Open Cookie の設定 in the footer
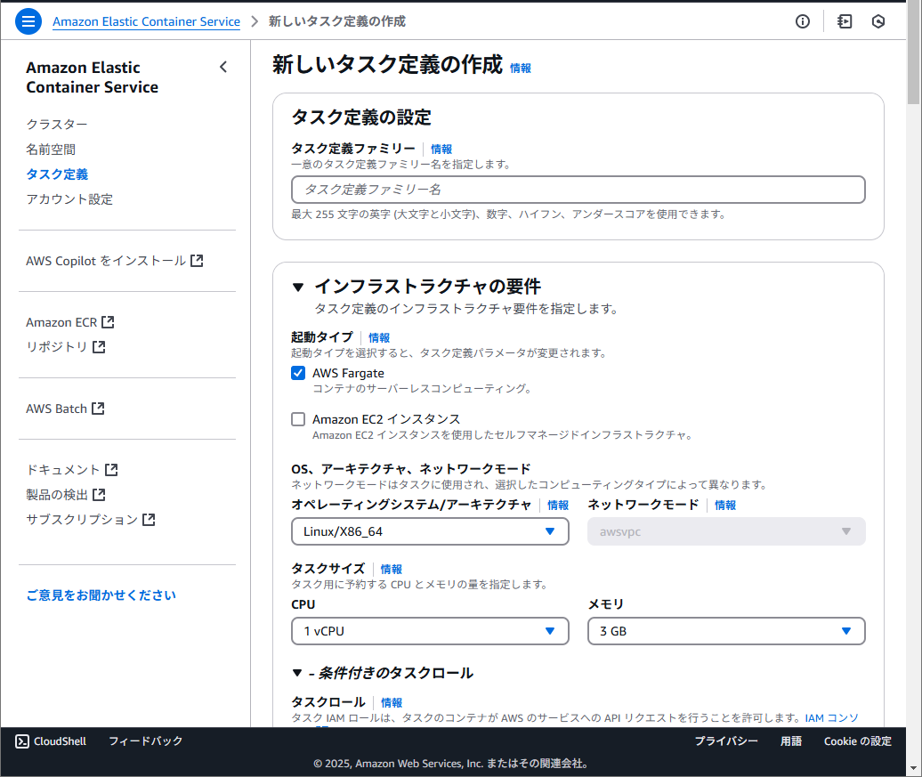 pos(858,741)
